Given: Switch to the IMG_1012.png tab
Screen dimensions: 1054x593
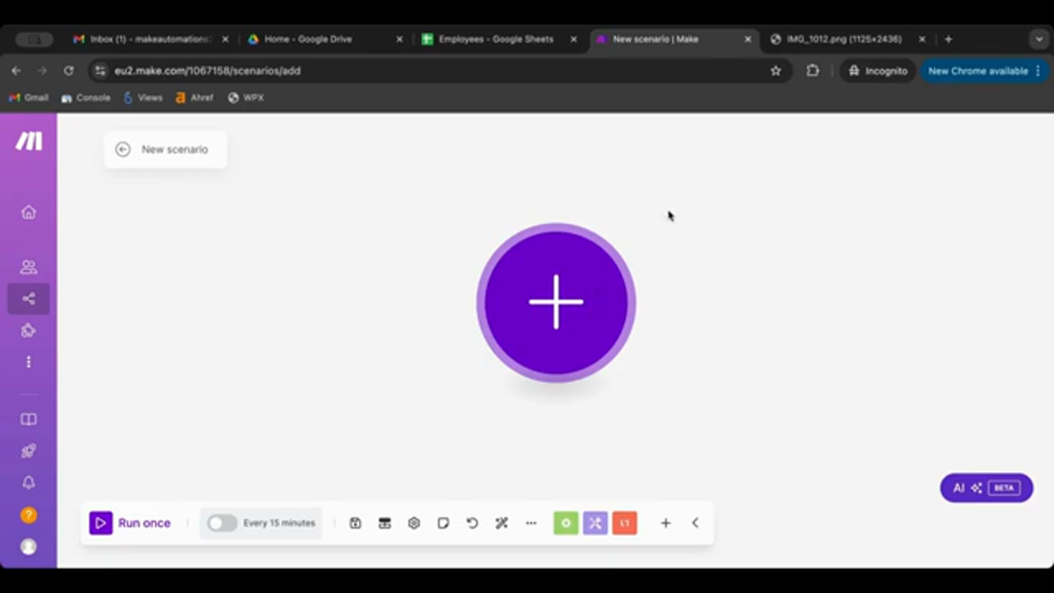Looking at the screenshot, I should tap(847, 39).
